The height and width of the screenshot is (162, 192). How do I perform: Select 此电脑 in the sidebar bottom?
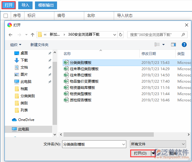[24, 129]
